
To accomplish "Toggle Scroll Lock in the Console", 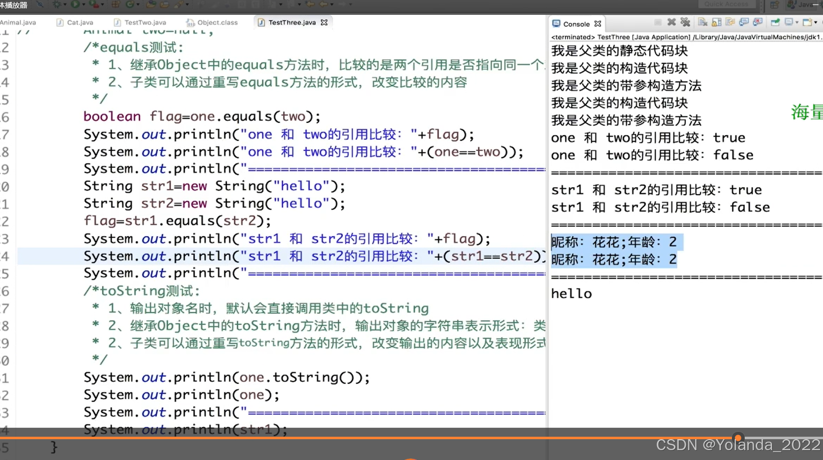I will (x=717, y=22).
